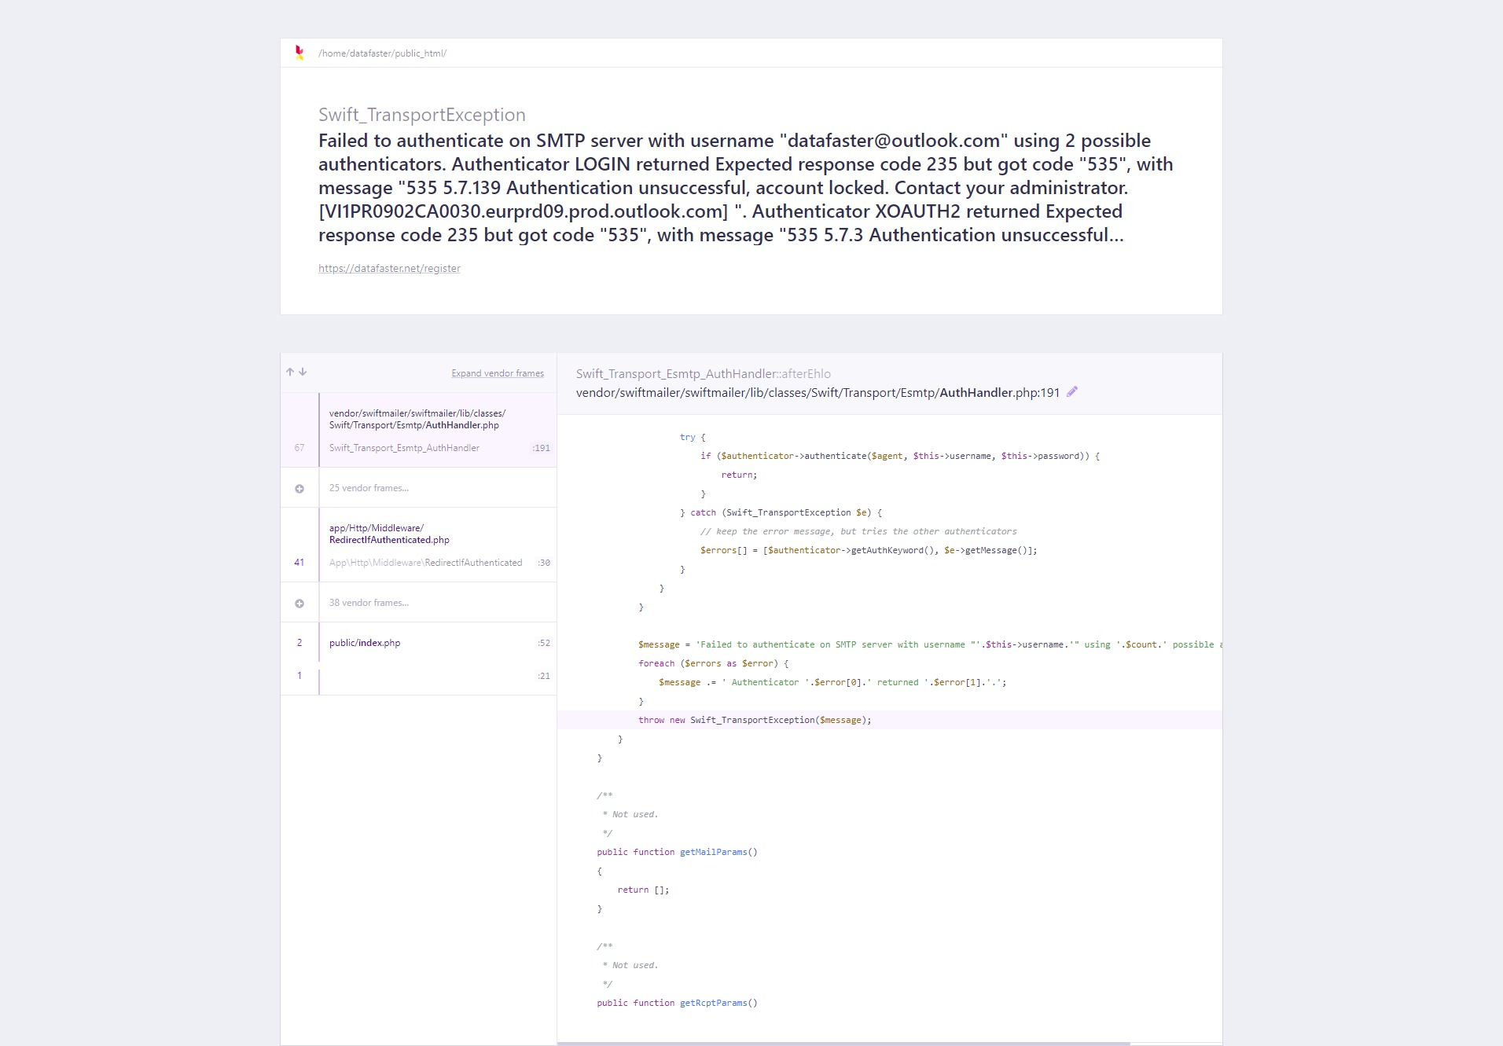
Task: Expand the 25 vendor frames group
Action: 418,488
